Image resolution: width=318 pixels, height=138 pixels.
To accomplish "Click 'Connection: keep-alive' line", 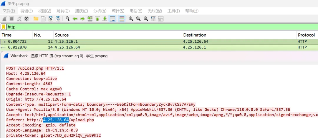I will [x=32, y=78].
